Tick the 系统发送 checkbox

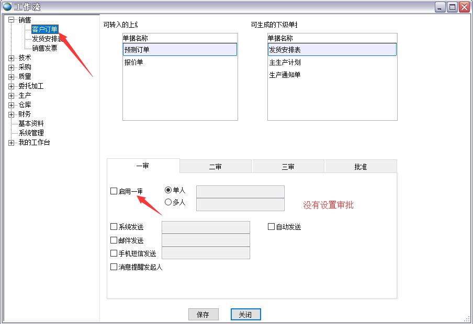(114, 227)
